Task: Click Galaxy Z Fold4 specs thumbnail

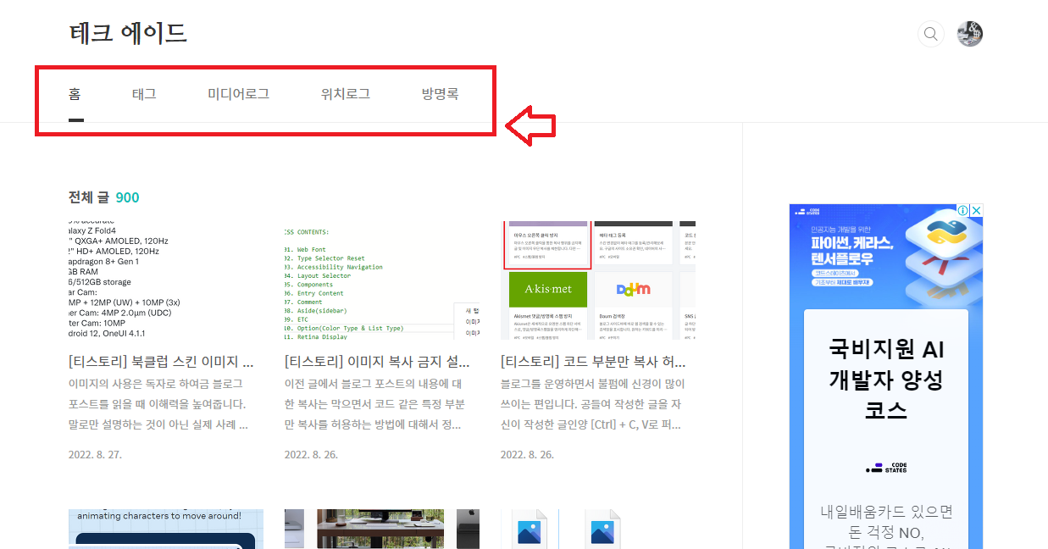Action: [166, 281]
